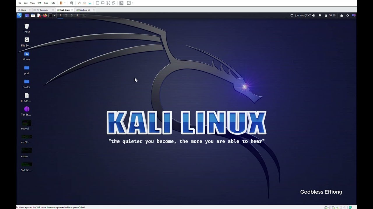The image size is (373, 209).
Task: Click revert to snapshot icon
Action: (x=85, y=3)
